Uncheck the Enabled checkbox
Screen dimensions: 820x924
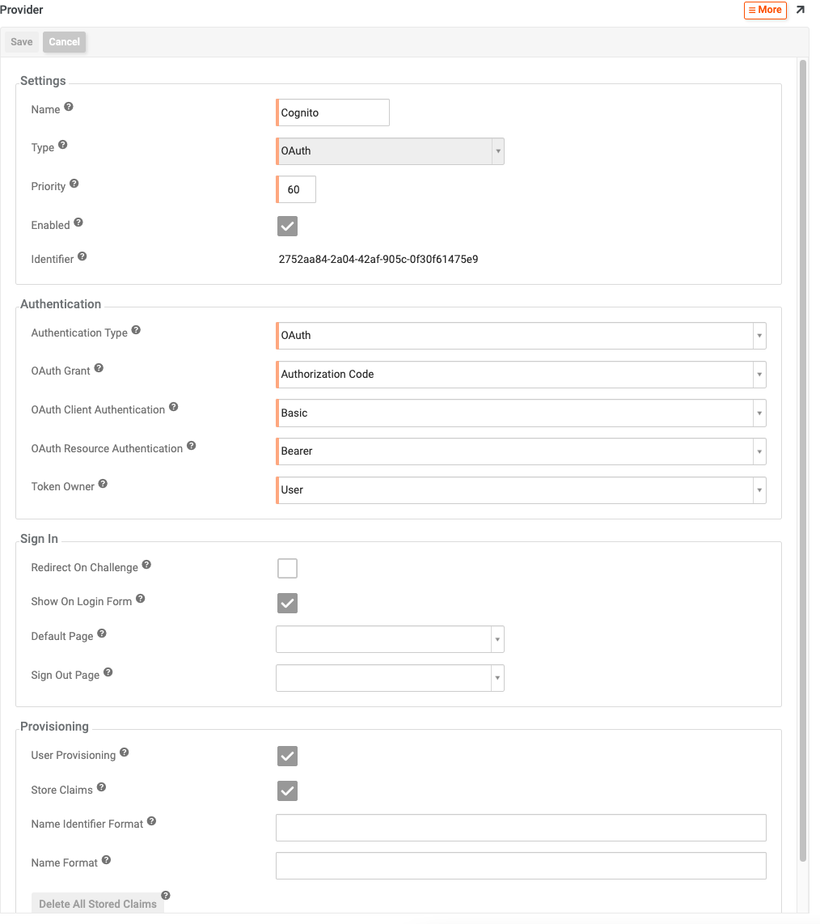[x=287, y=226]
